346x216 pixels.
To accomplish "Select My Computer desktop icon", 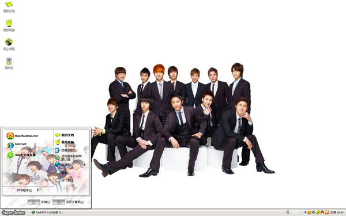I will click(x=9, y=26).
